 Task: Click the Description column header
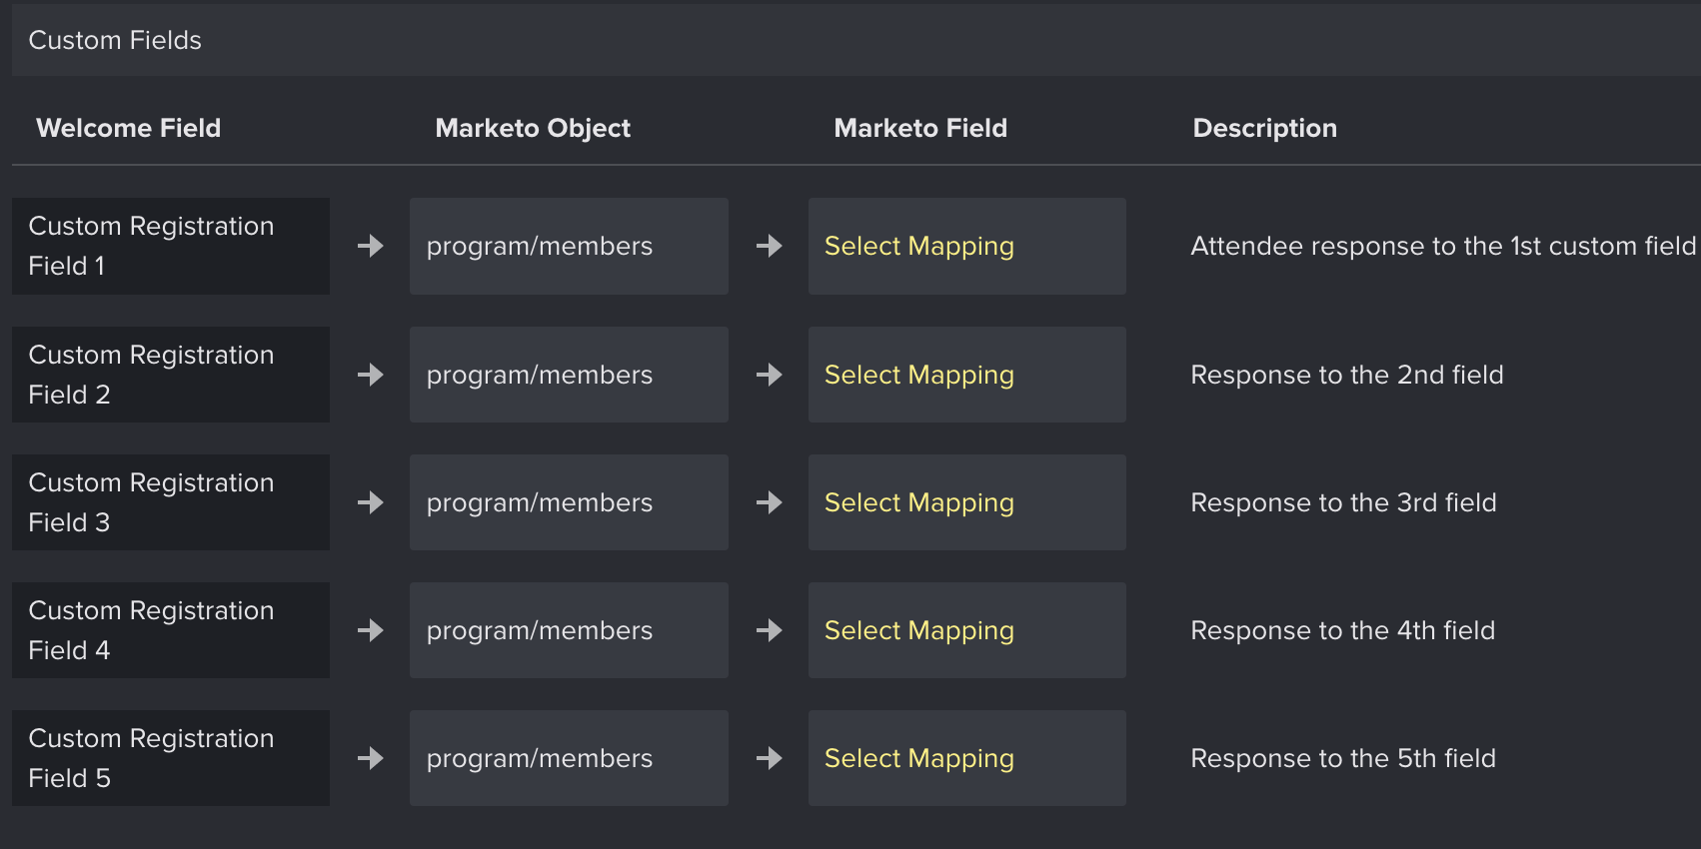click(1264, 128)
